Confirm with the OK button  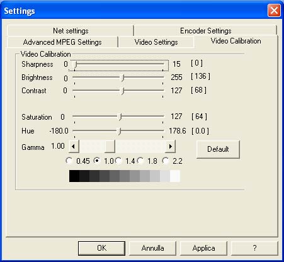pos(101,248)
